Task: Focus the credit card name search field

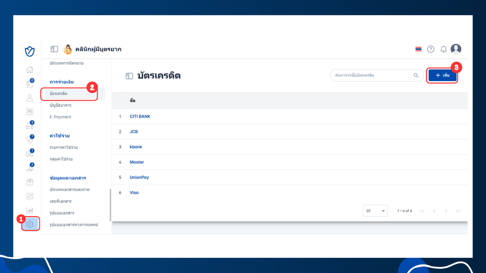Action: coord(377,76)
